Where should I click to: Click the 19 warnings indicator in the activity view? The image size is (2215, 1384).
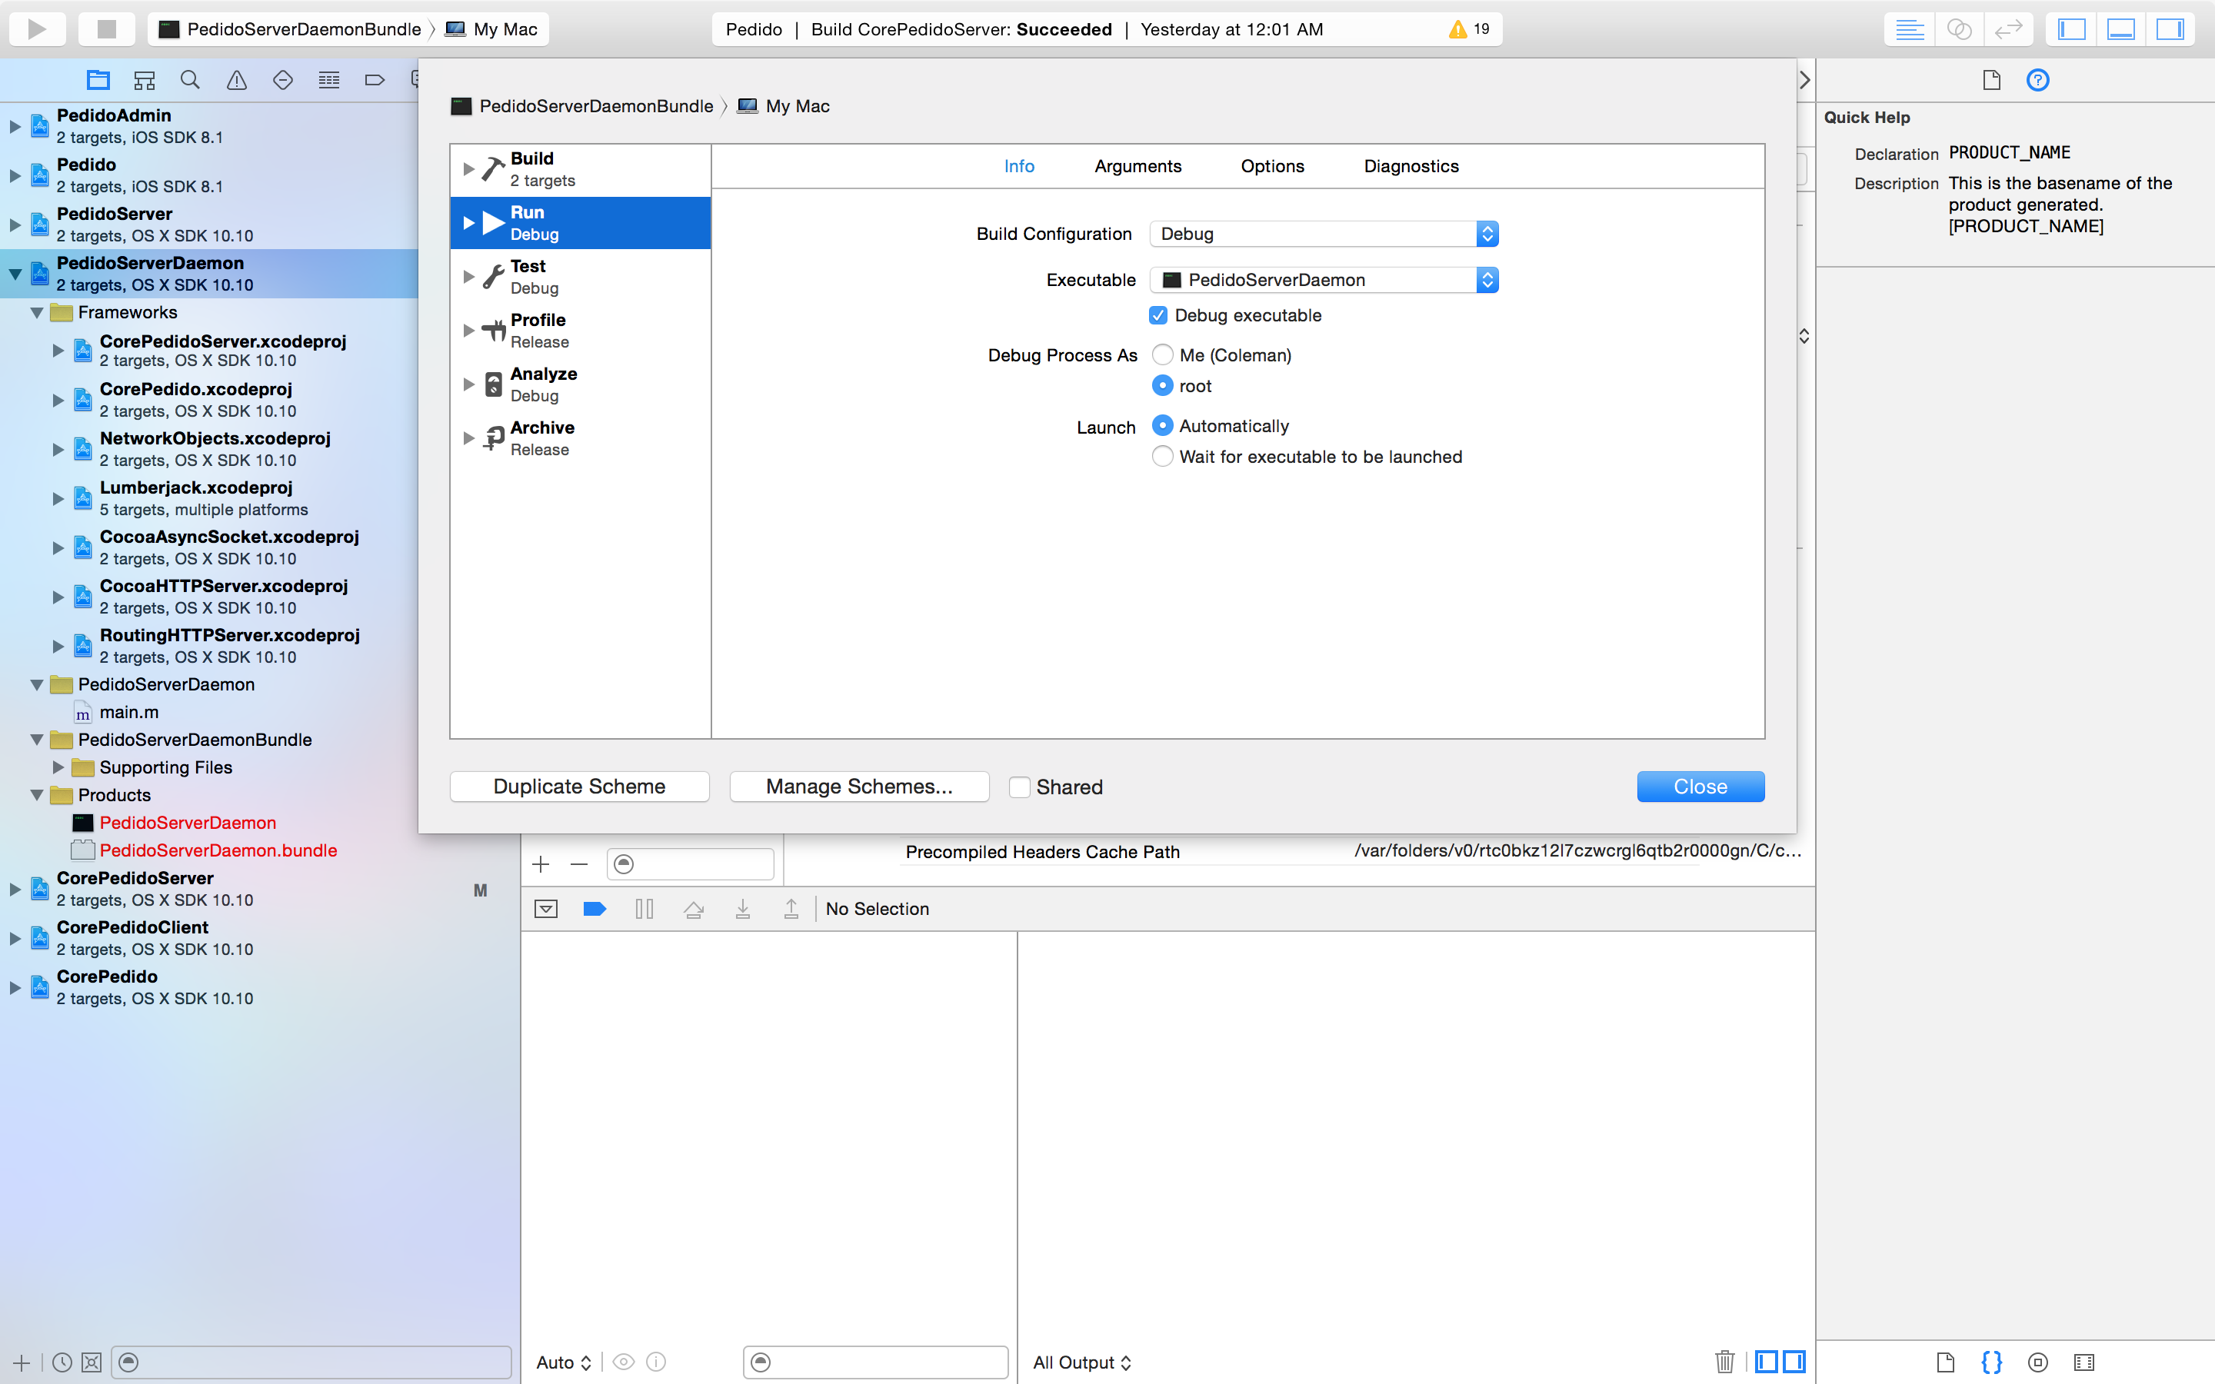1470,29
